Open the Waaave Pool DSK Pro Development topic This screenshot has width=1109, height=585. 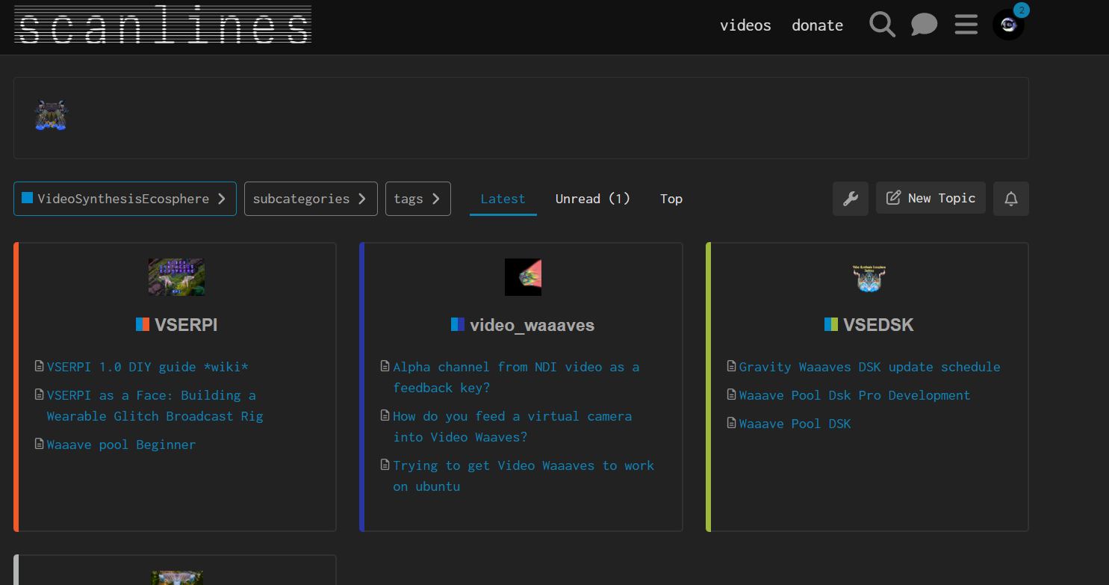(854, 395)
